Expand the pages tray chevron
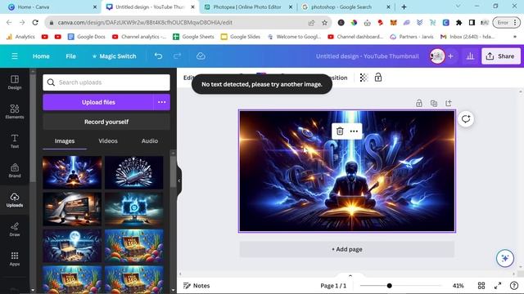The image size is (524, 294). (350, 276)
